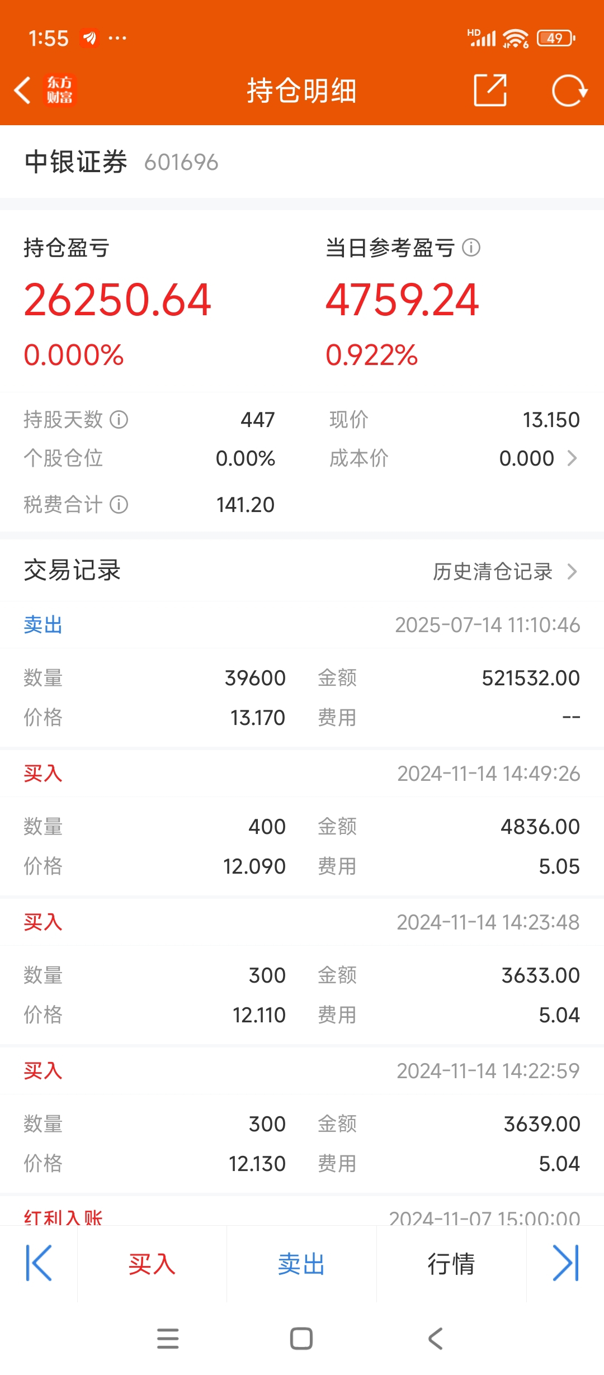Open 历史清仓记录 link
Viewport: 604px width, 1375px height.
tap(493, 571)
